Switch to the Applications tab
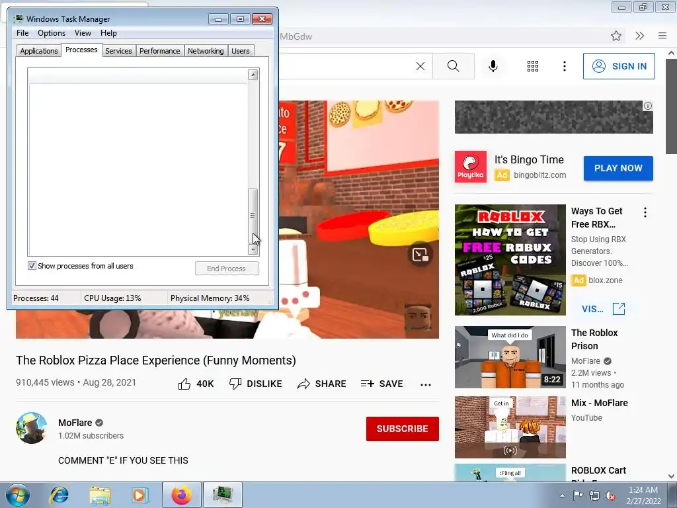The image size is (677, 508). (39, 51)
